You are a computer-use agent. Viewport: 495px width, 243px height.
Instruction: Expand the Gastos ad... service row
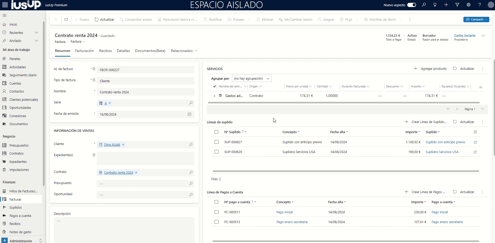coord(214,96)
